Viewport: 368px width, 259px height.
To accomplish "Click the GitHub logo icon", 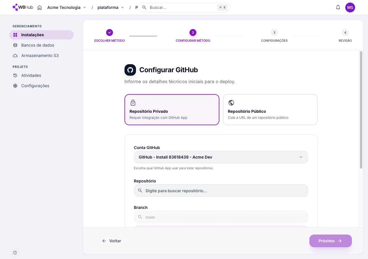I will click(x=130, y=70).
